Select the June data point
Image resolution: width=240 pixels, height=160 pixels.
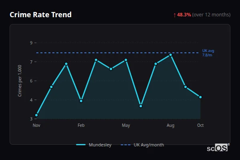141,106
